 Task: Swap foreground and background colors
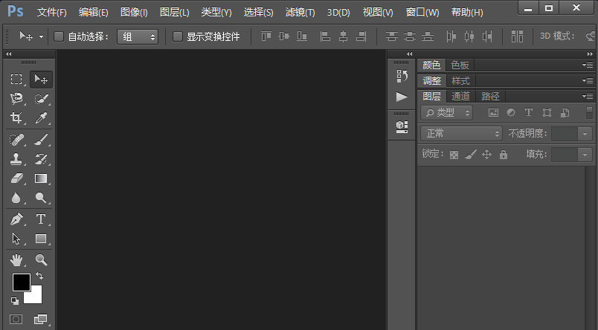coord(39,275)
